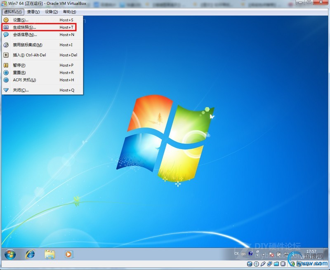Click the video capture status icon

pos(283,264)
